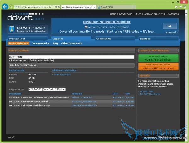
Task: Open DOWNLOADS in top navigation
Action: [126, 14]
